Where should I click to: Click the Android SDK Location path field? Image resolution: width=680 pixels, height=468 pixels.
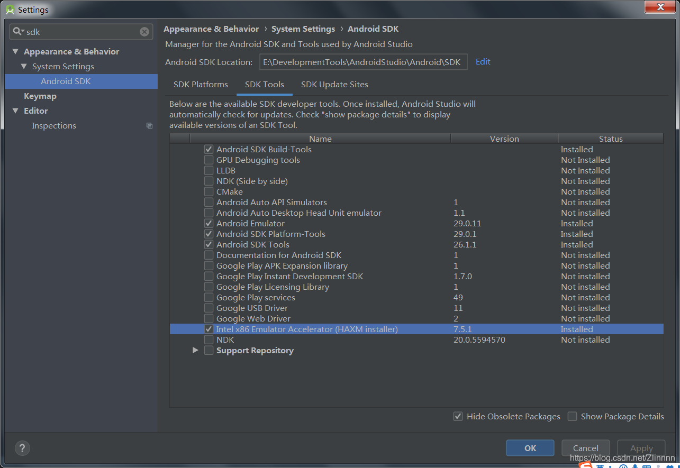point(364,62)
